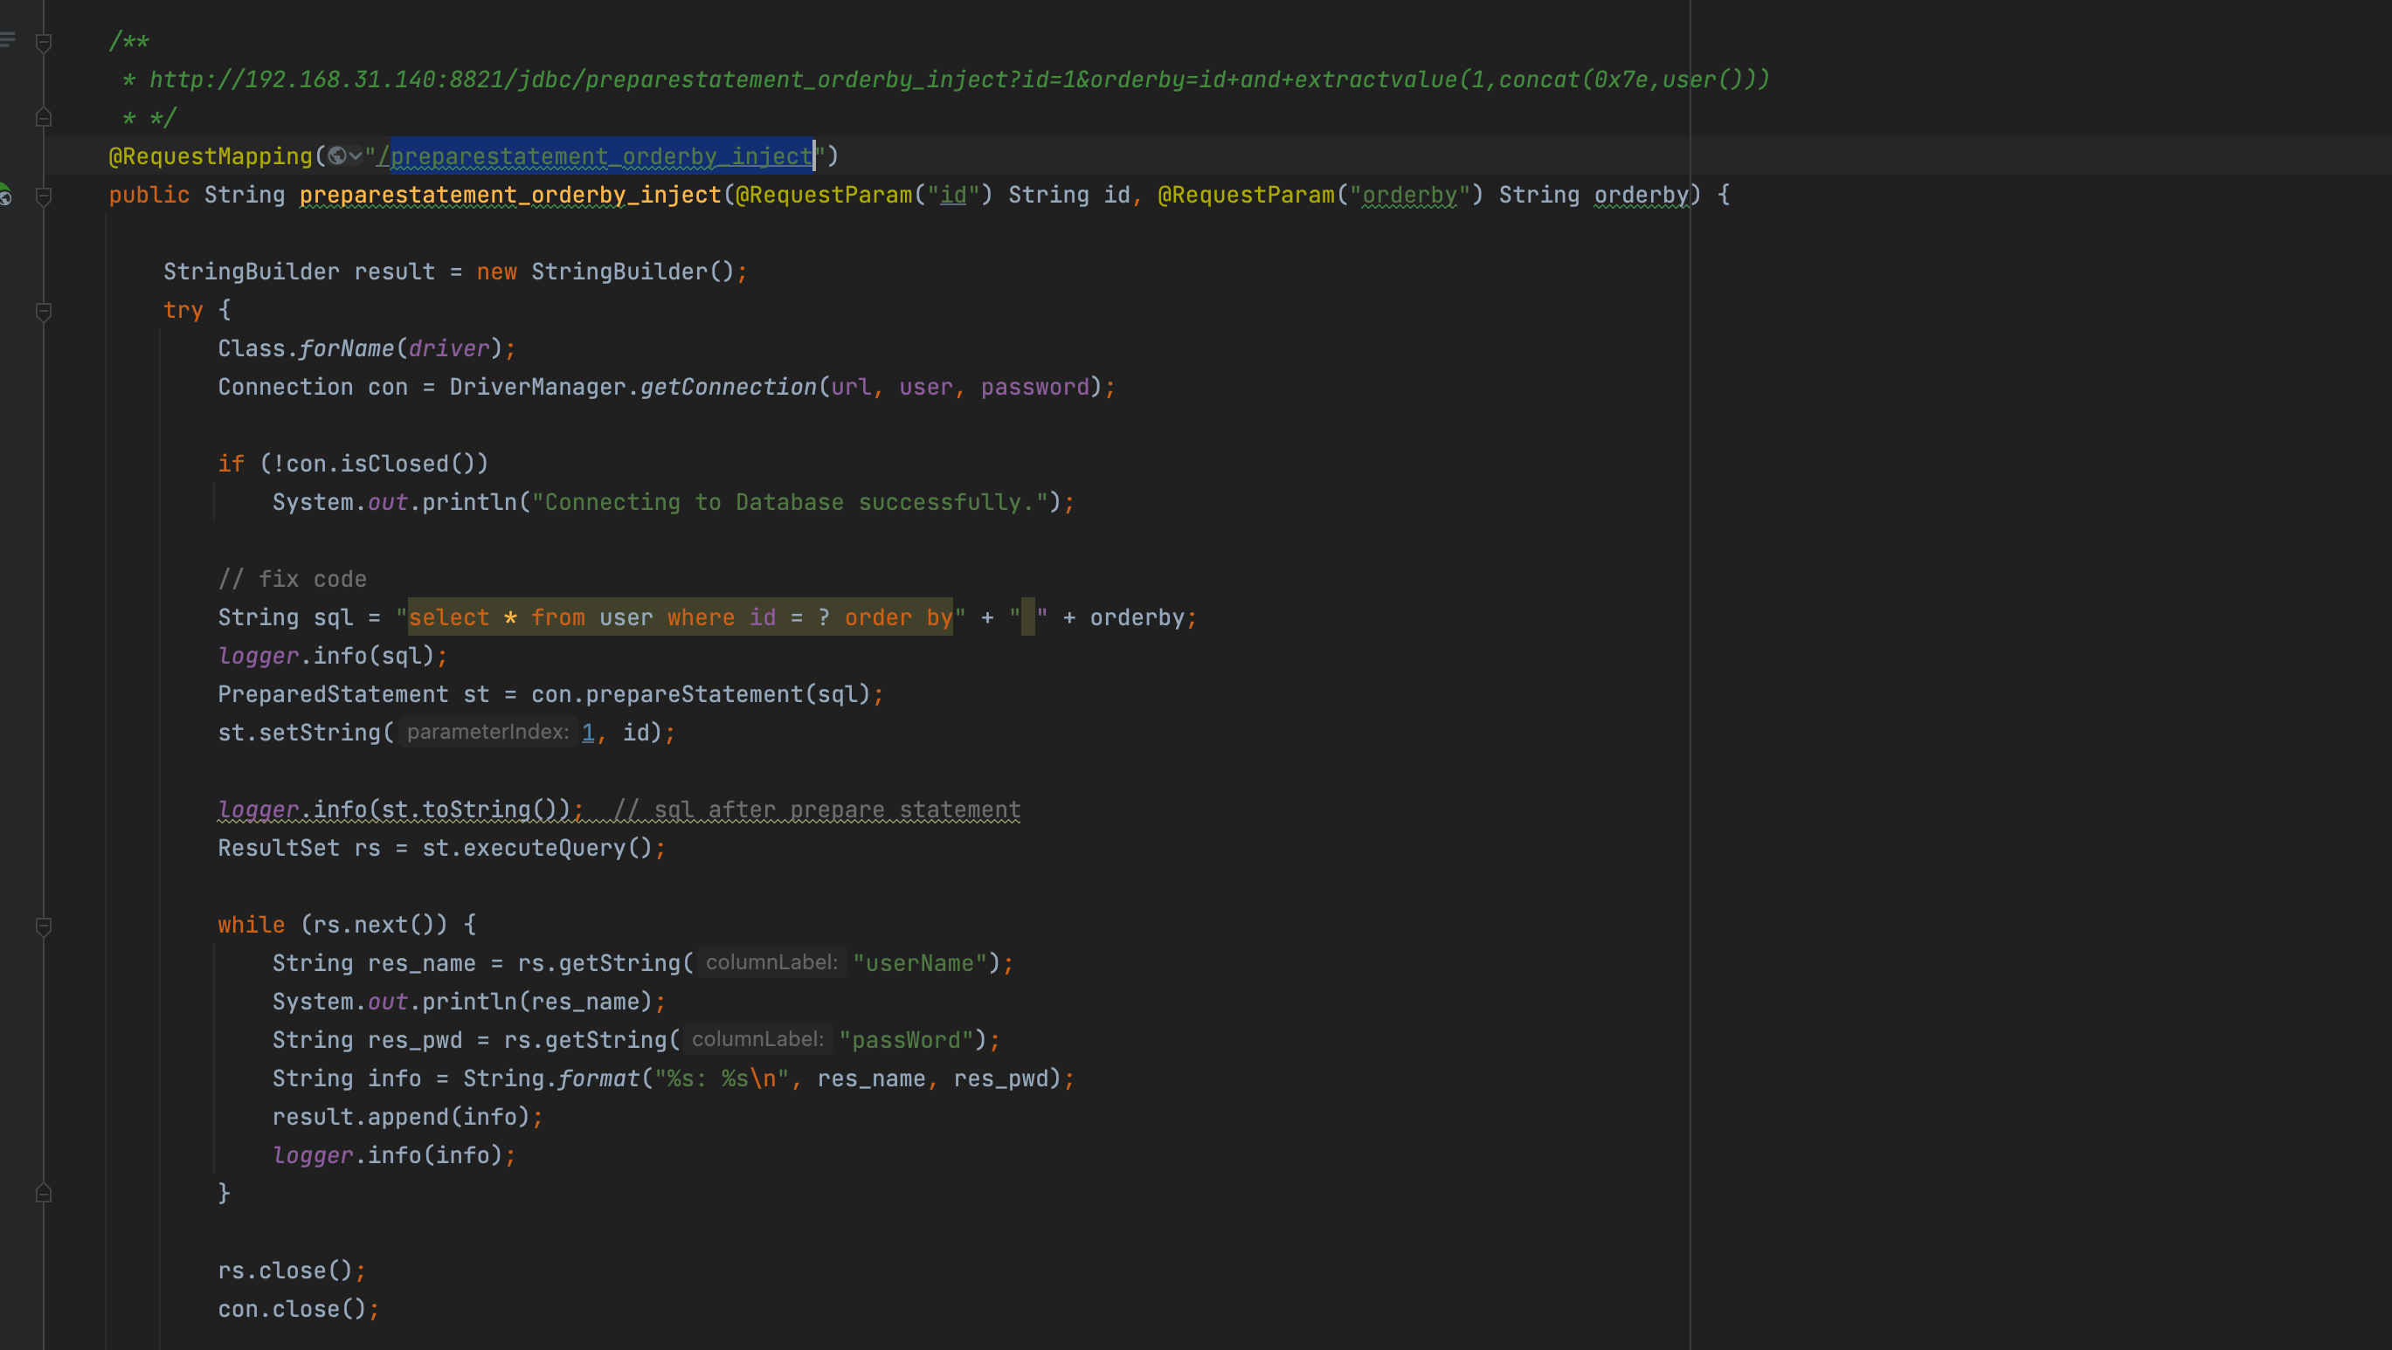Click the underlined logger.info(st.toString()) warning line

pos(399,809)
